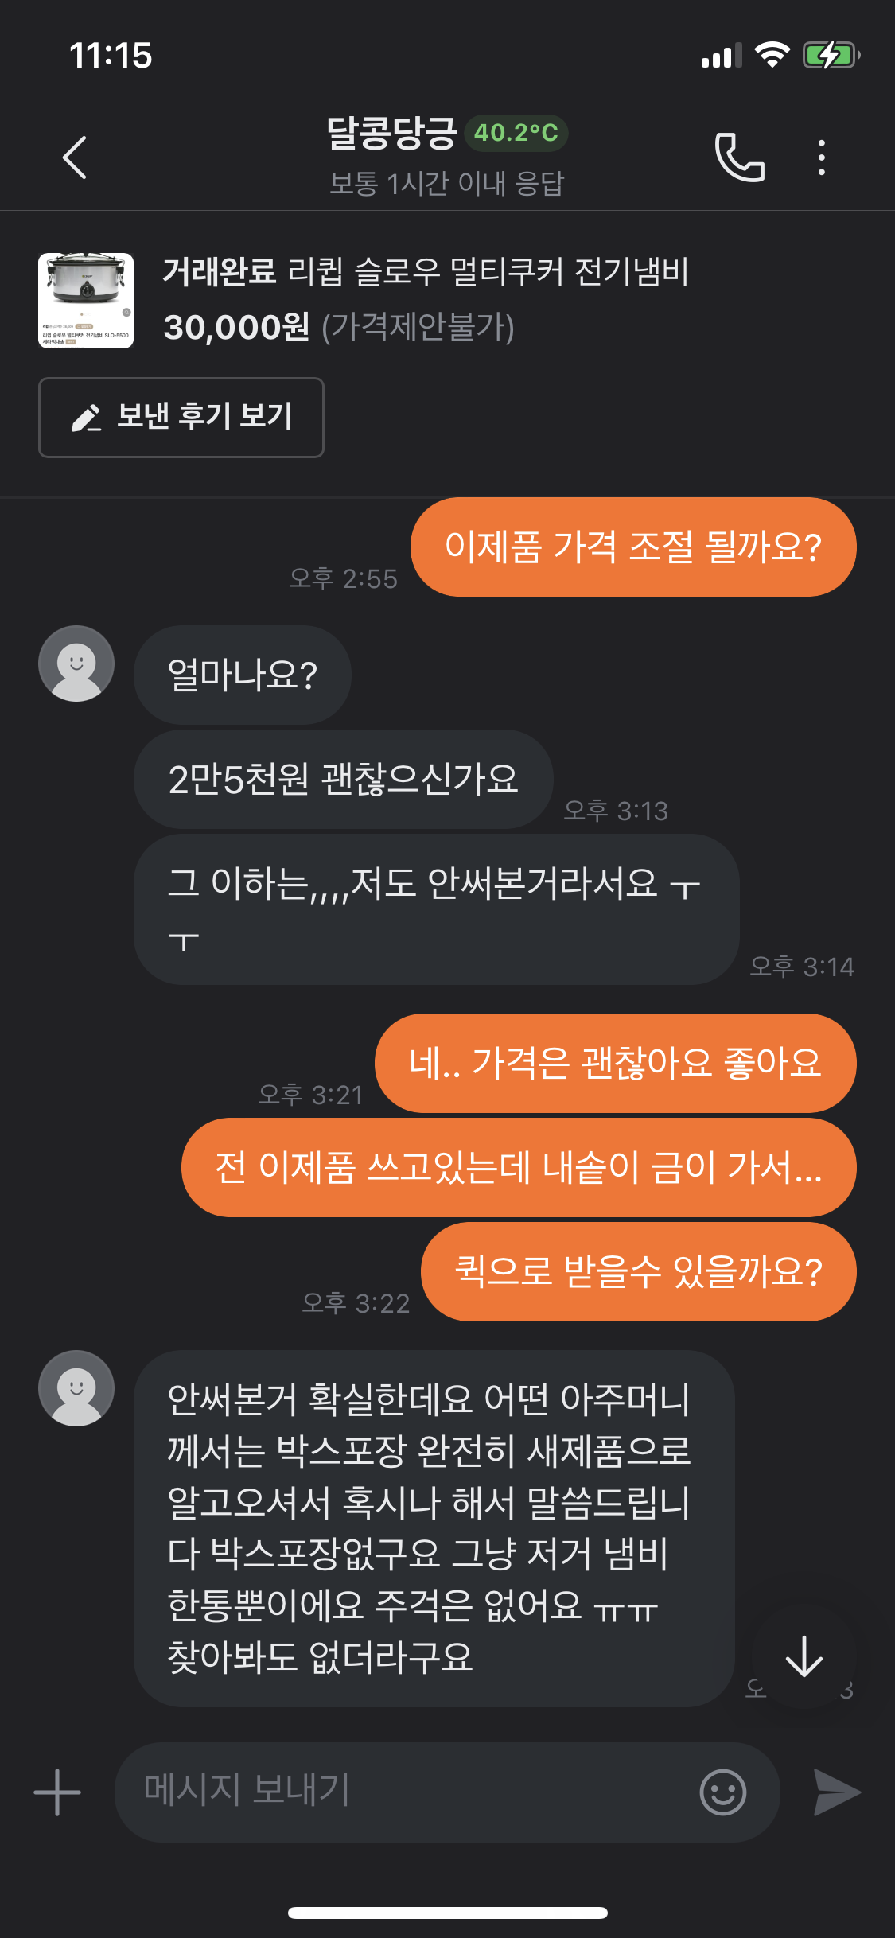
Task: Open the emoji sticker picker
Action: pyautogui.click(x=722, y=1792)
